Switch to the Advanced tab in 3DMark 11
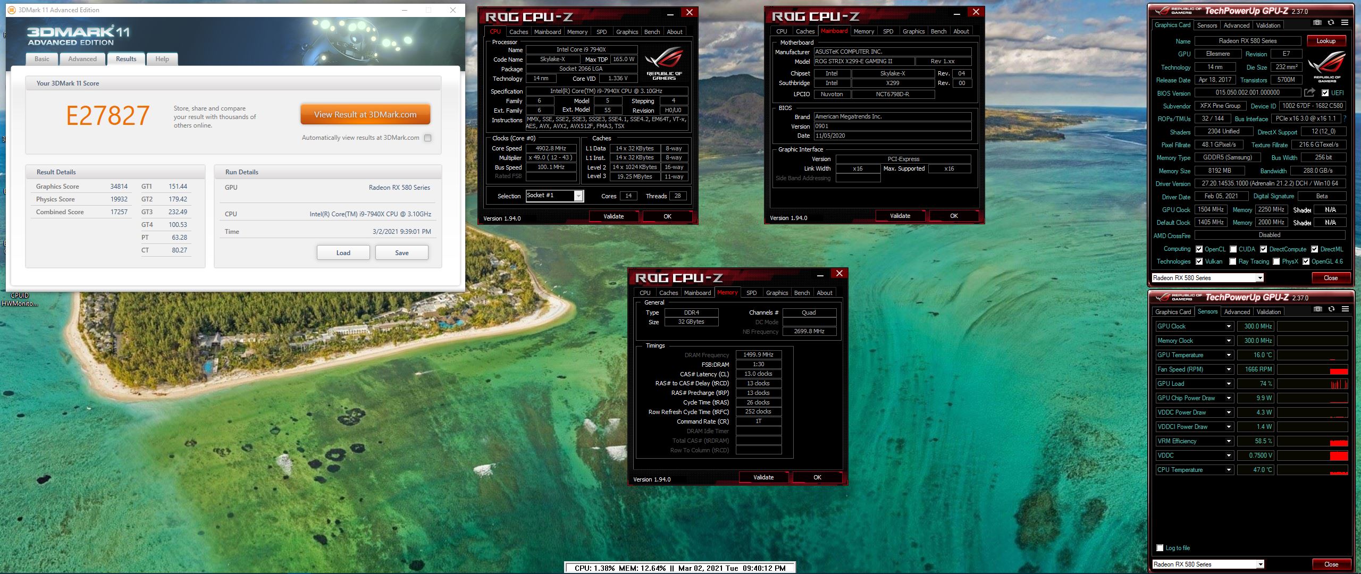1361x574 pixels. point(82,59)
